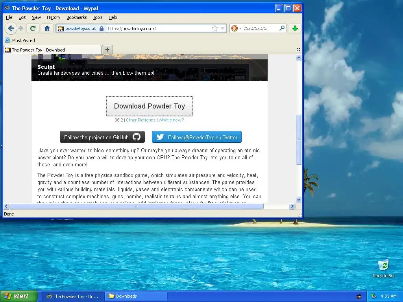Click the vertical scrollbar thumb
This screenshot has height=302, width=403.
coord(299,140)
